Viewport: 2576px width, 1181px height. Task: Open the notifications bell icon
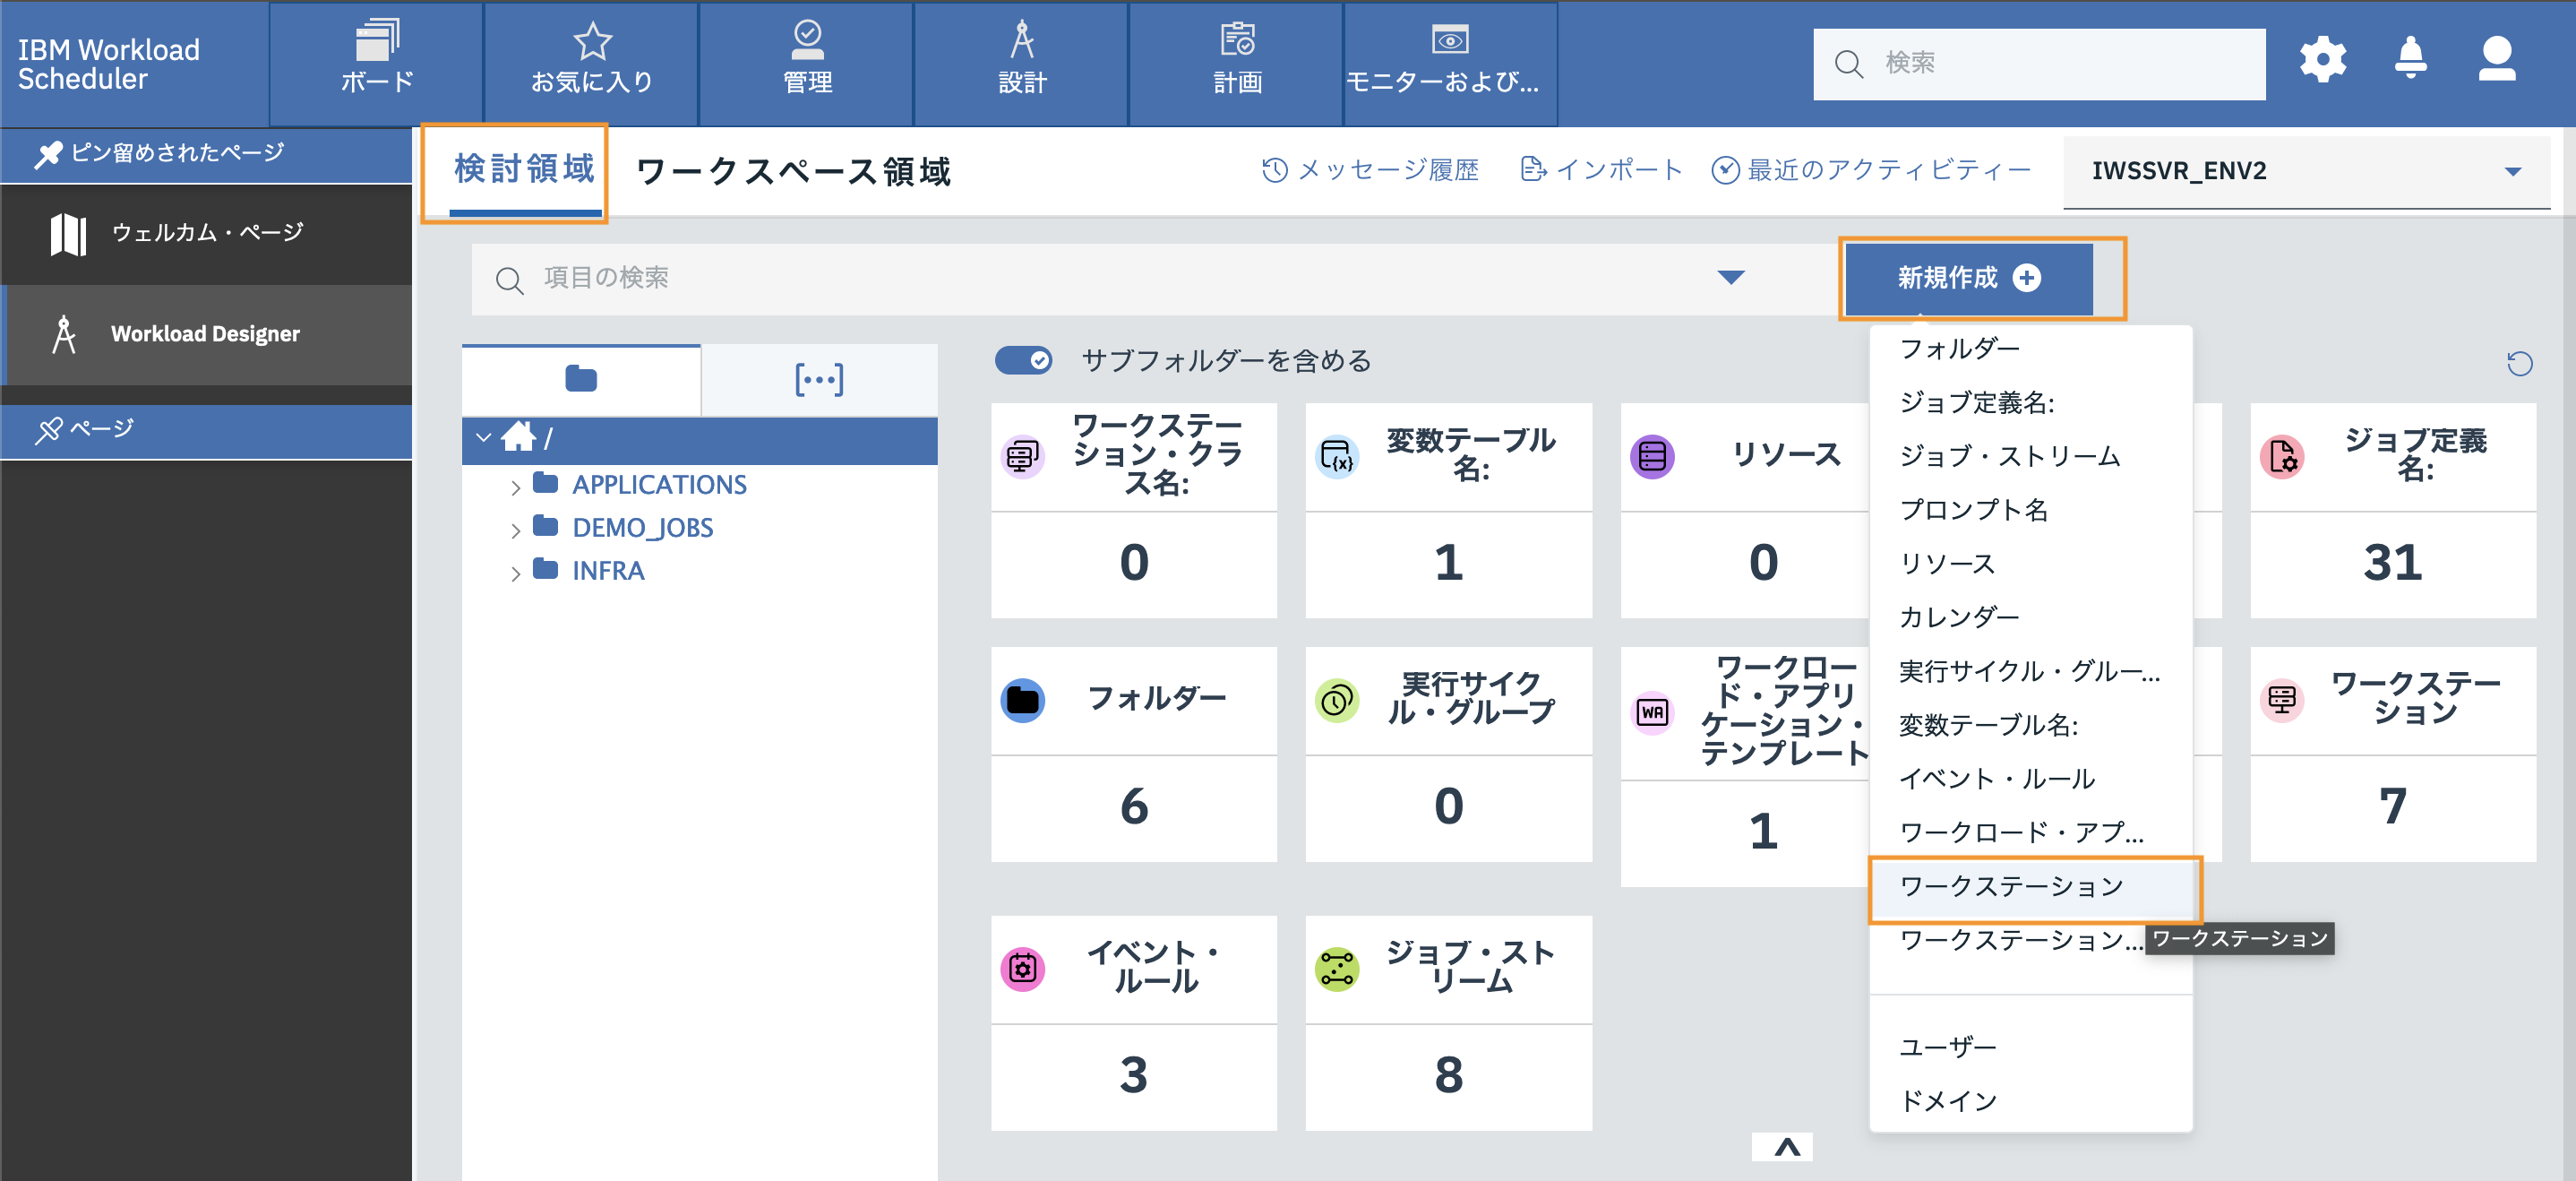pos(2410,59)
